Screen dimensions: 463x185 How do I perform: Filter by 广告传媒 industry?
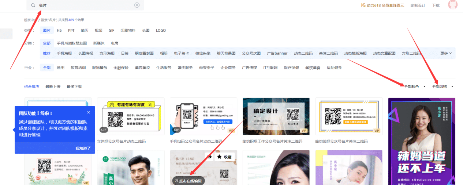249,68
